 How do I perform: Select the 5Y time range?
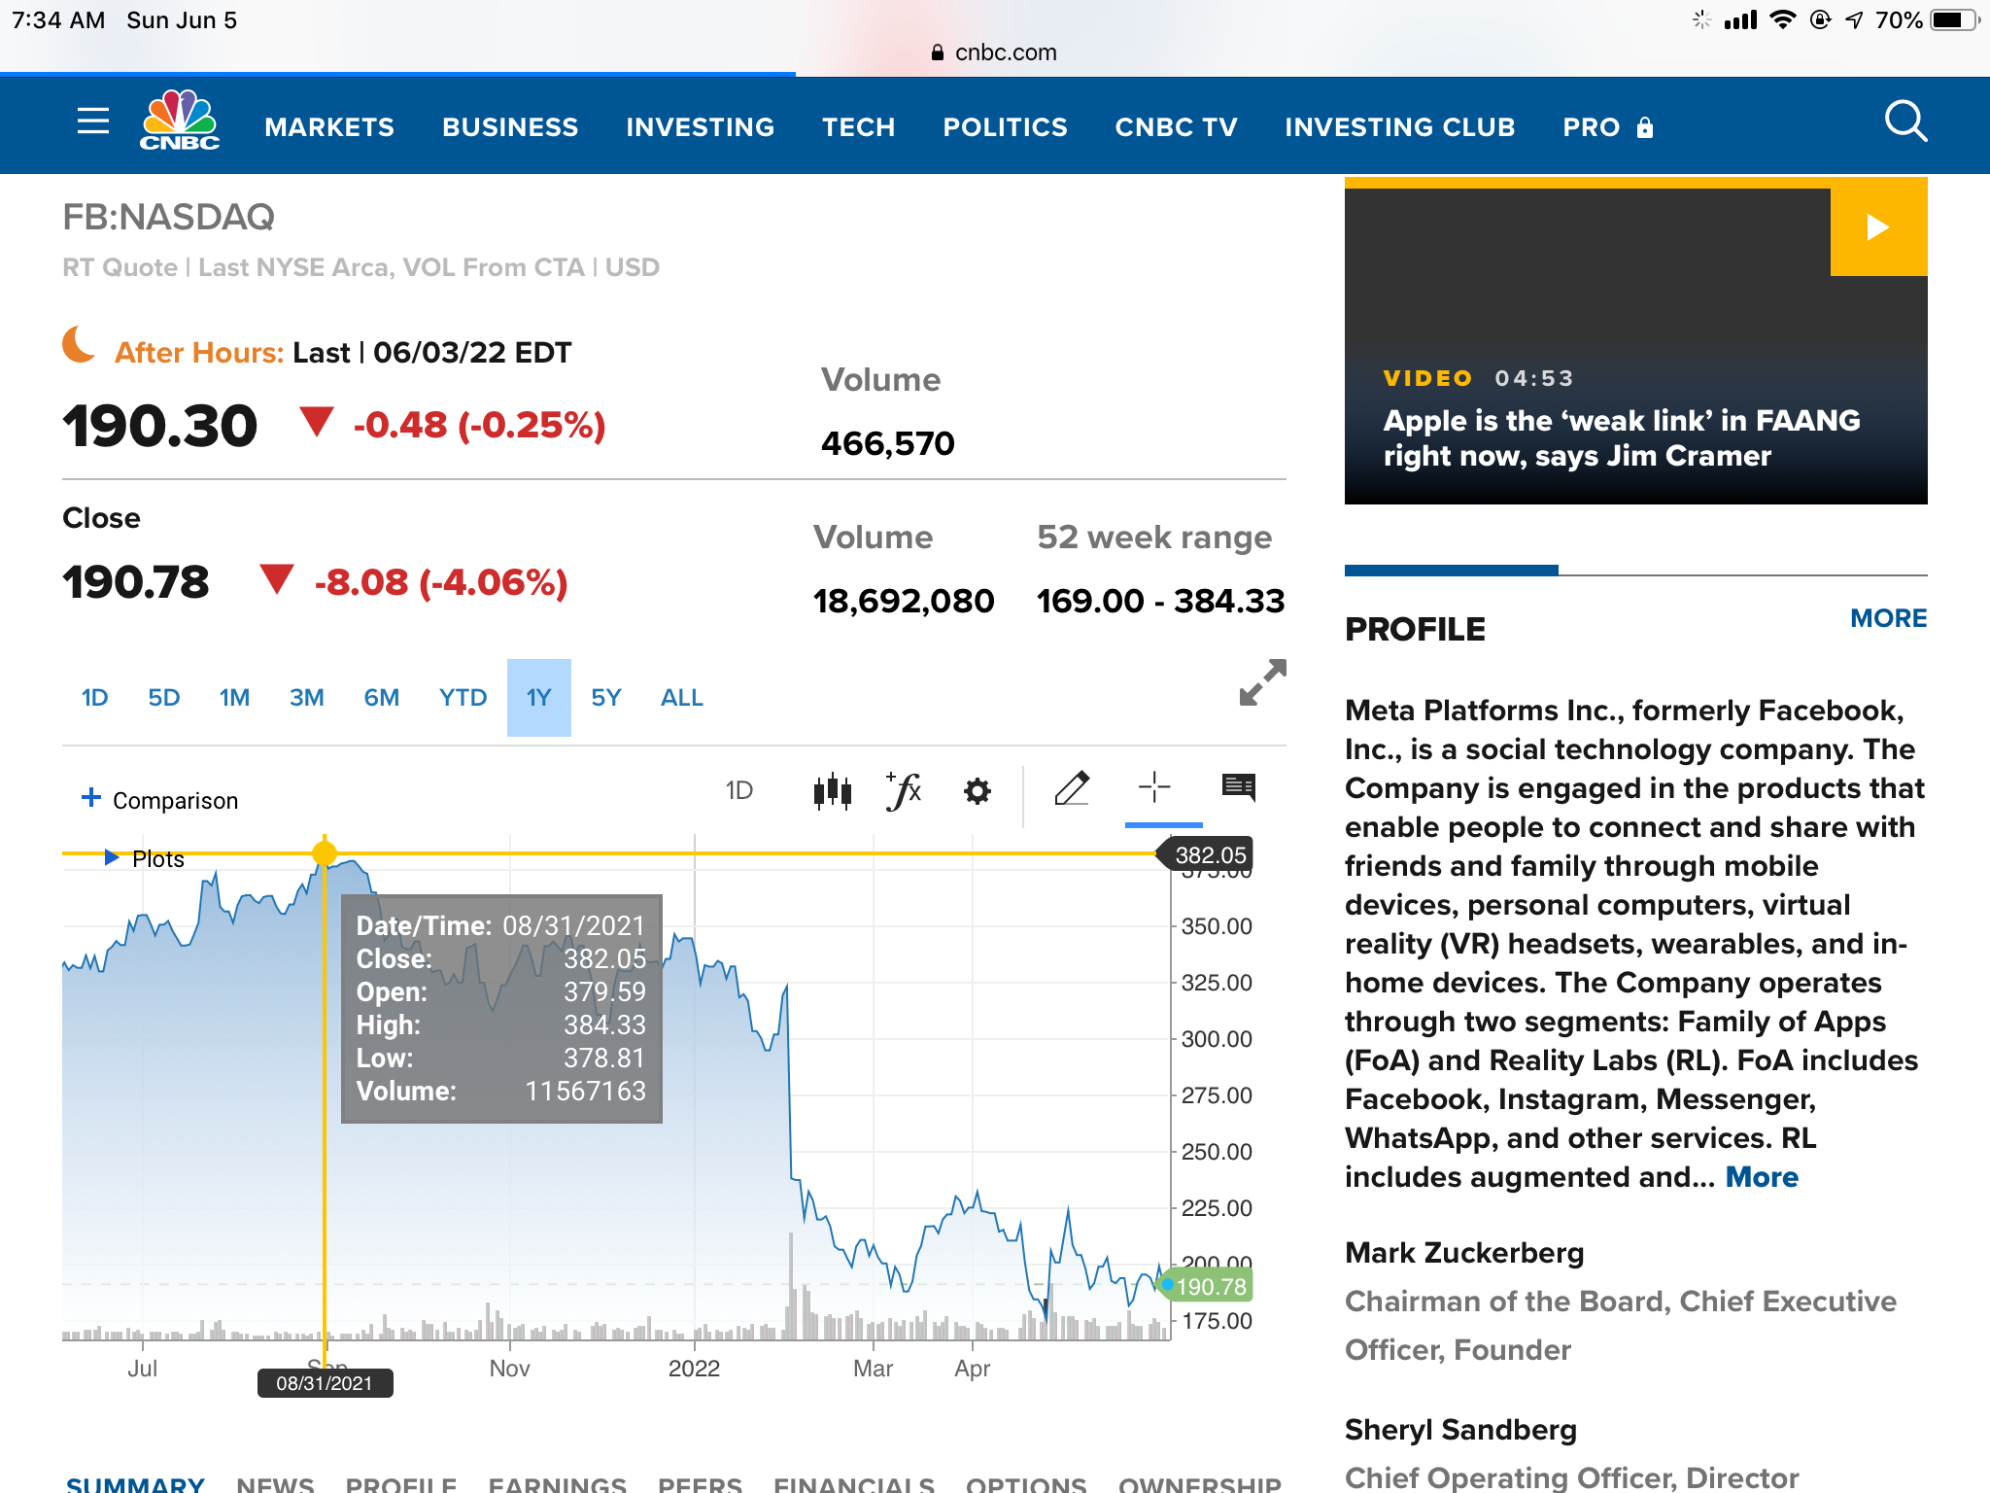[605, 698]
